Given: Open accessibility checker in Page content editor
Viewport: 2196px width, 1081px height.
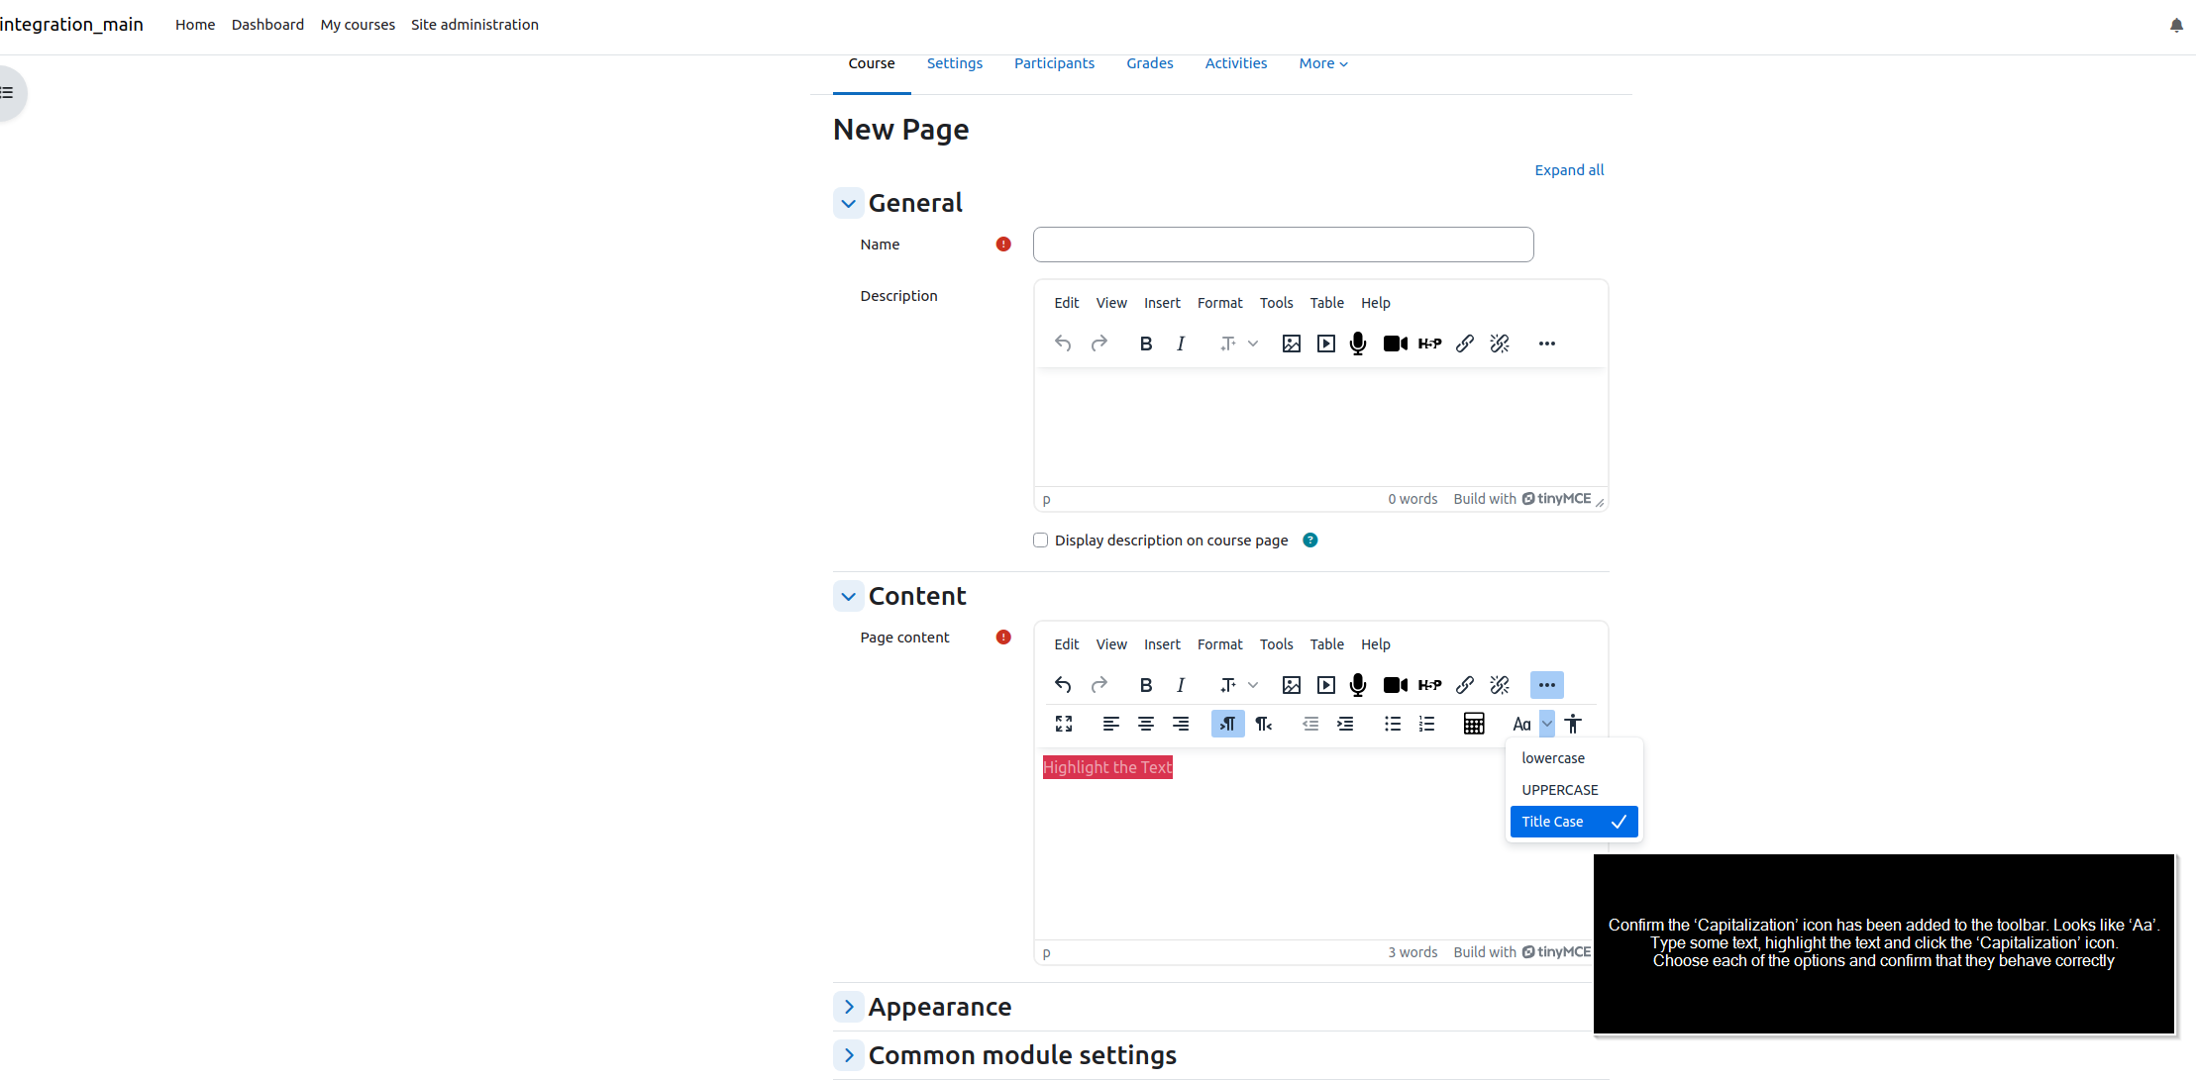Looking at the screenshot, I should 1573,724.
